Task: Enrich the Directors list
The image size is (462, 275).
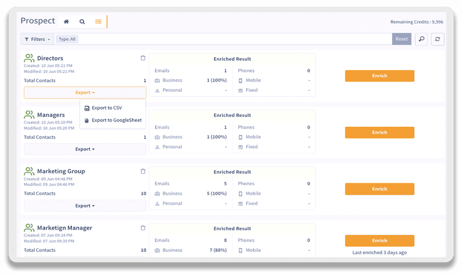Action: (379, 75)
